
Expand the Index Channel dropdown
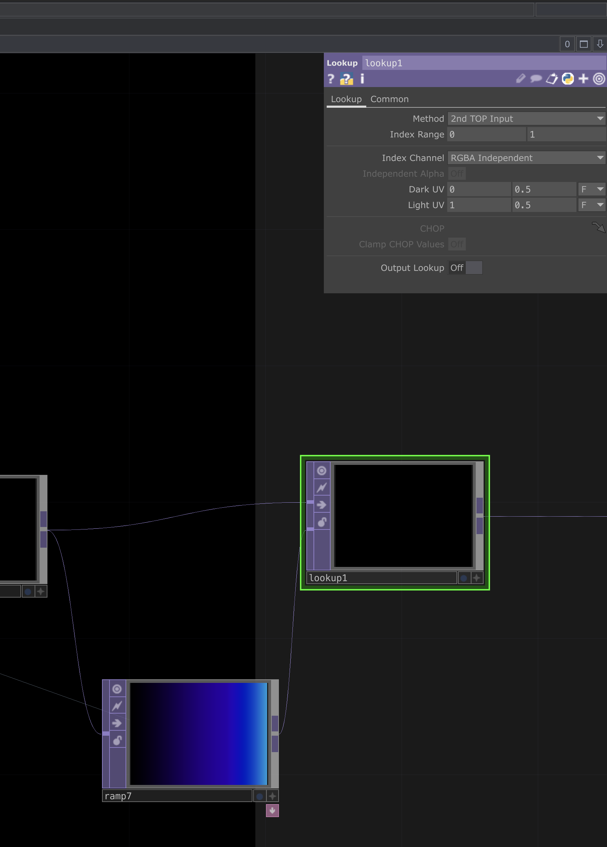pos(526,158)
